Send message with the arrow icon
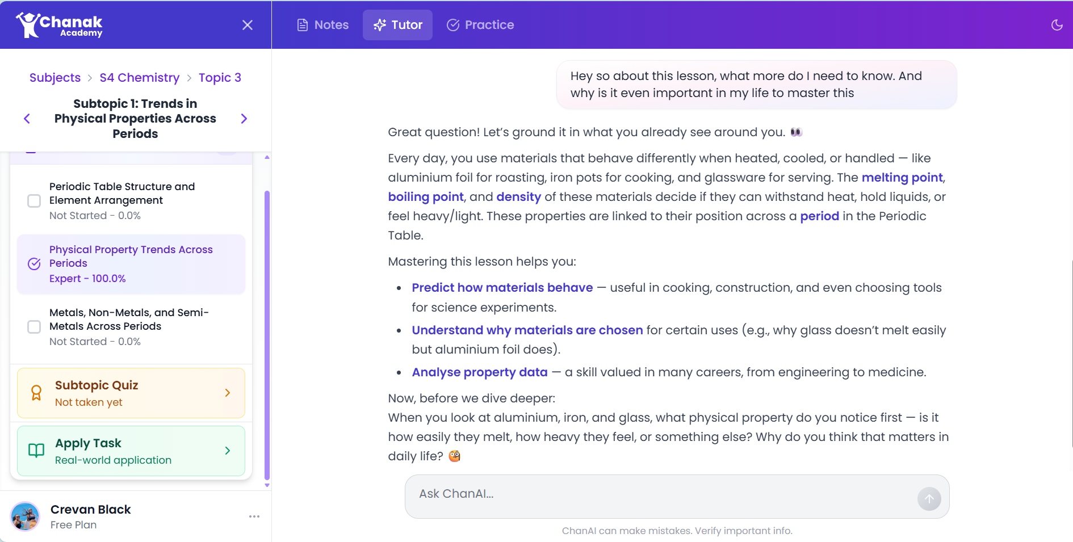The image size is (1073, 542). 929,498
